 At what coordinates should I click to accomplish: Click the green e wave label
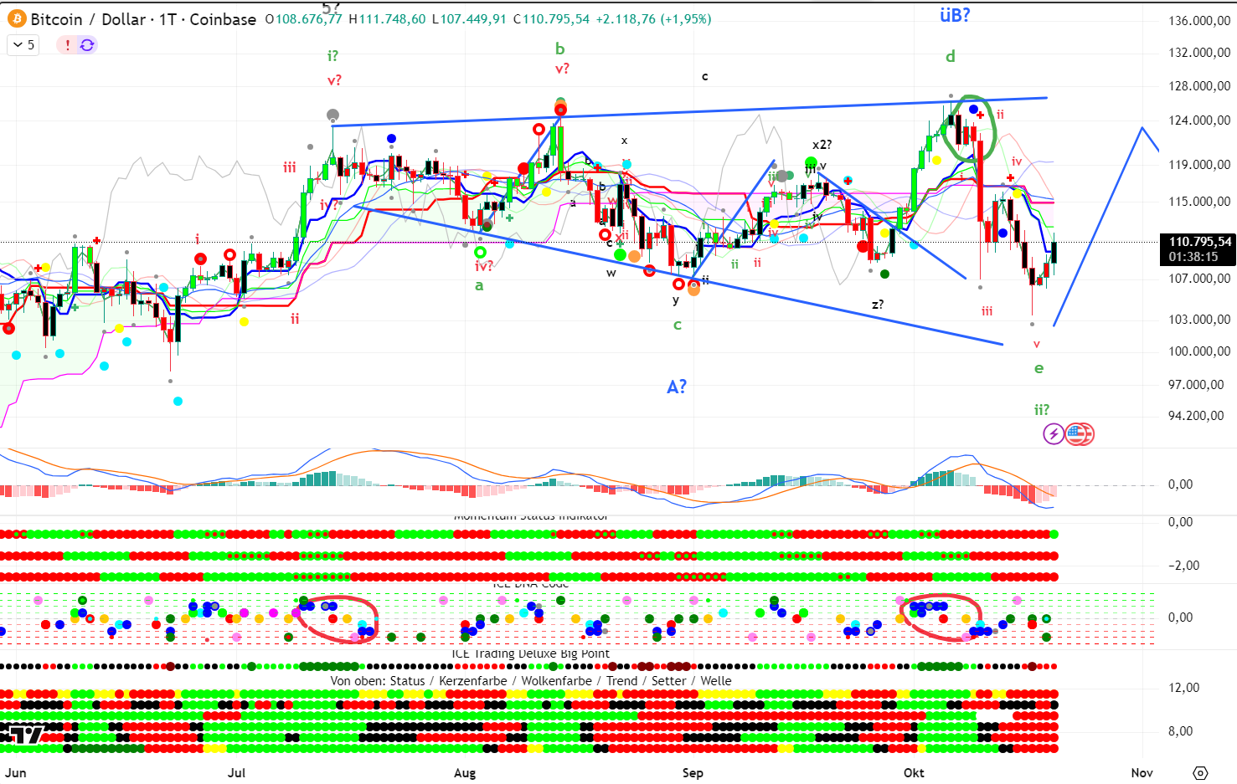point(1039,368)
